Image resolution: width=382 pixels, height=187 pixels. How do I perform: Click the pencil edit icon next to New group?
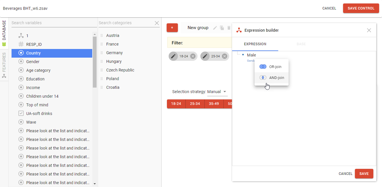pyautogui.click(x=215, y=28)
